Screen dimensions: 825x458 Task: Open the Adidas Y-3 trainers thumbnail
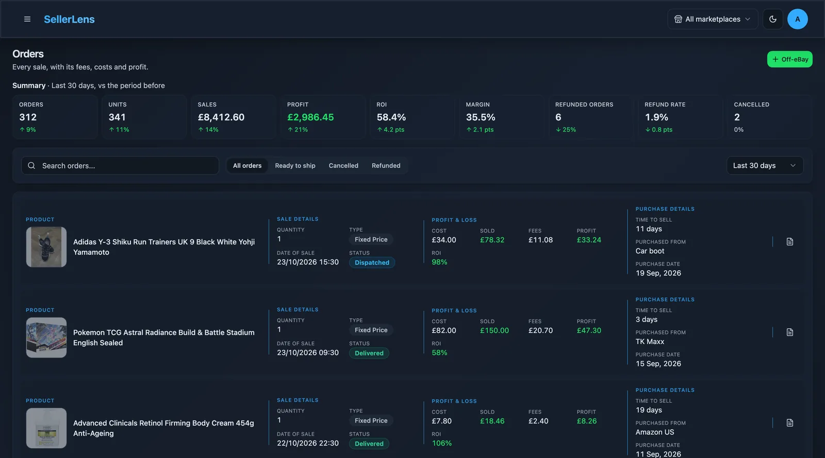coord(46,247)
